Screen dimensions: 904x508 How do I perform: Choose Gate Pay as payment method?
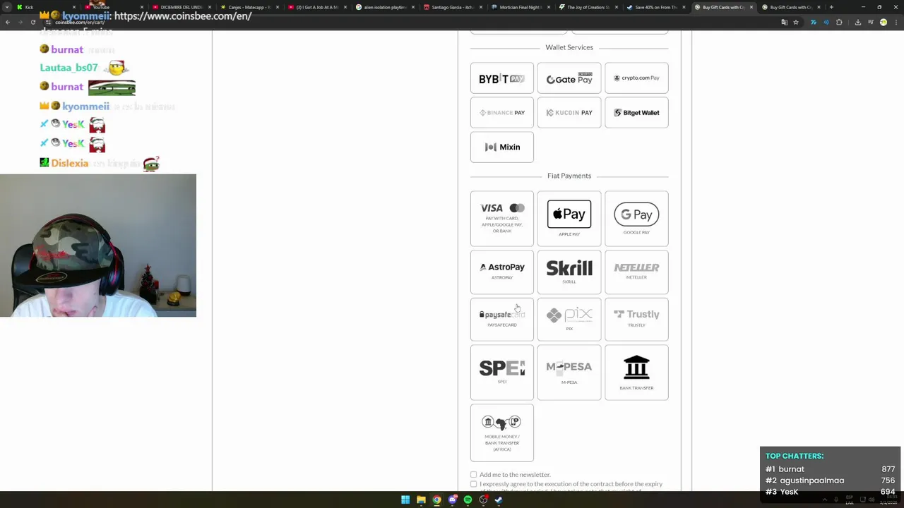(569, 78)
